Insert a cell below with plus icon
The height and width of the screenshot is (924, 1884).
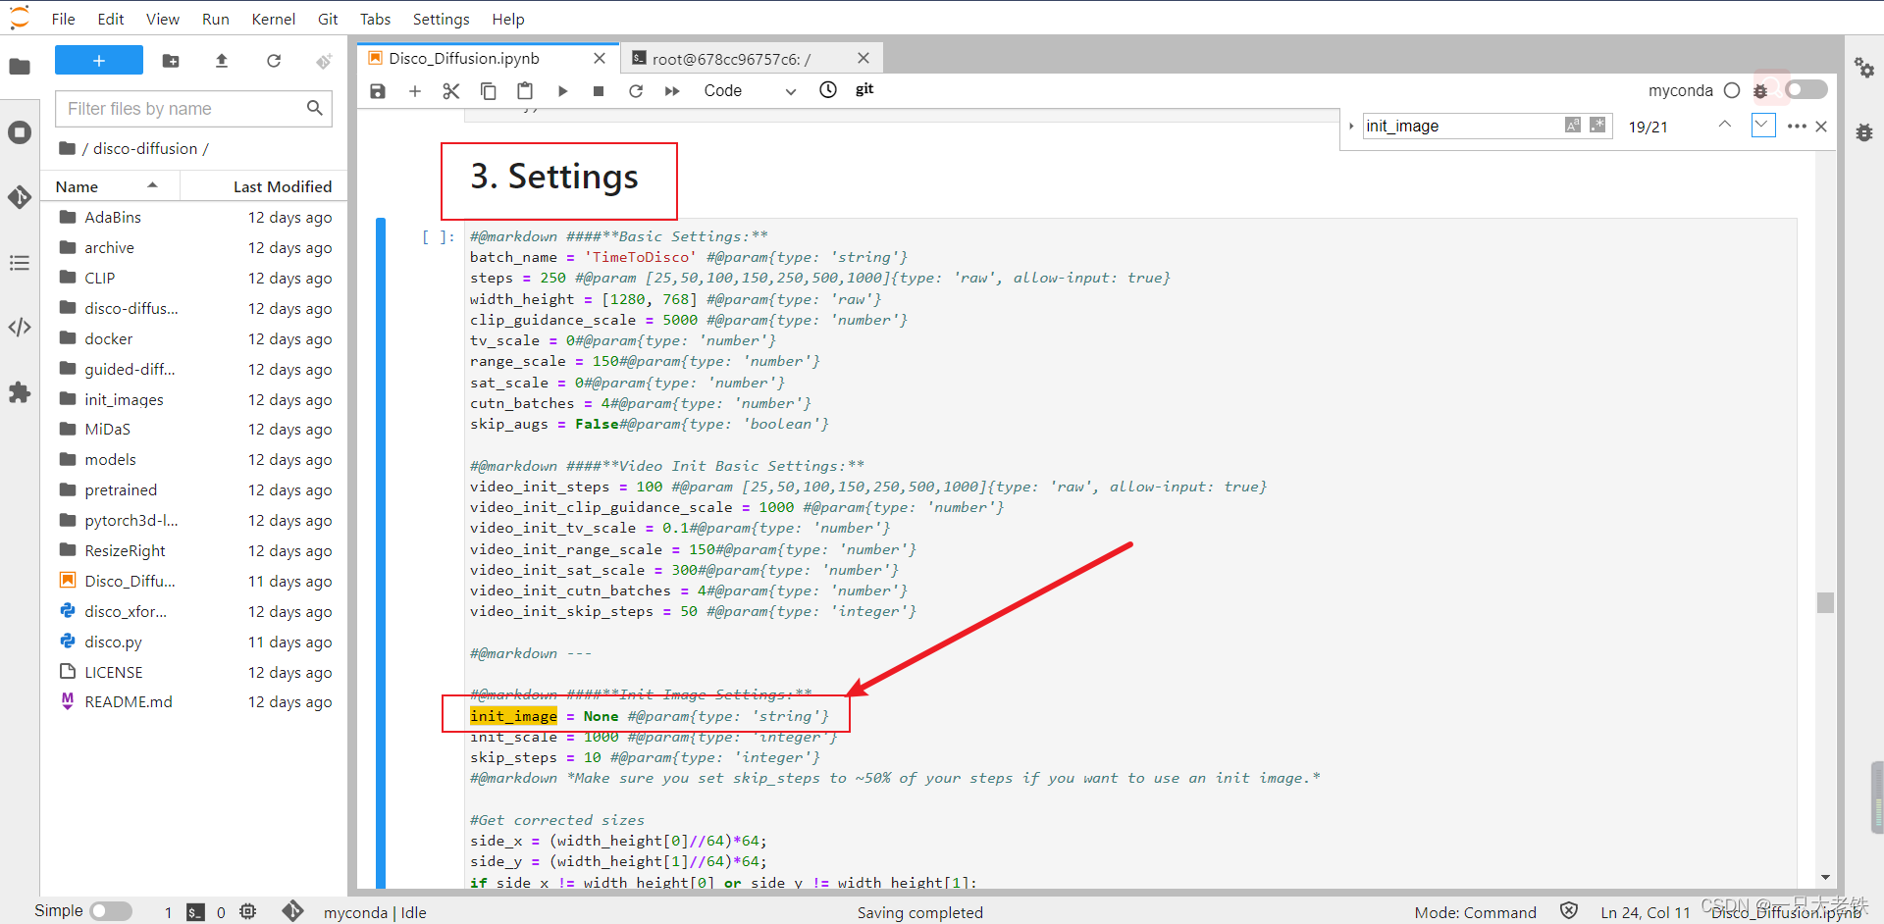(415, 91)
